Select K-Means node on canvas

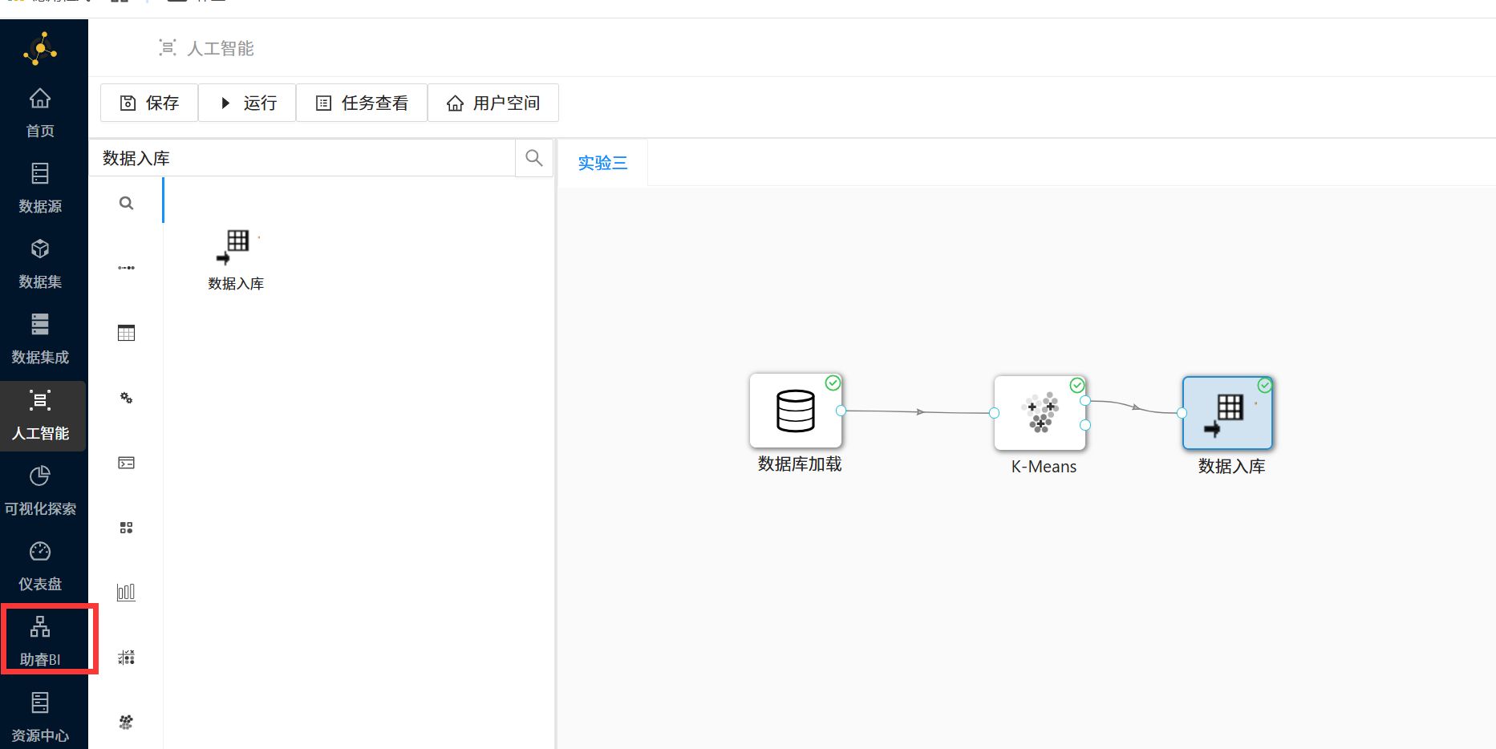[1040, 413]
